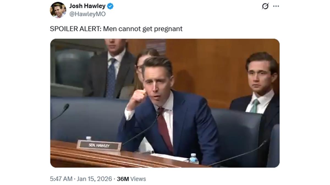Play the Senate hearing video
The width and height of the screenshot is (330, 185).
click(165, 103)
